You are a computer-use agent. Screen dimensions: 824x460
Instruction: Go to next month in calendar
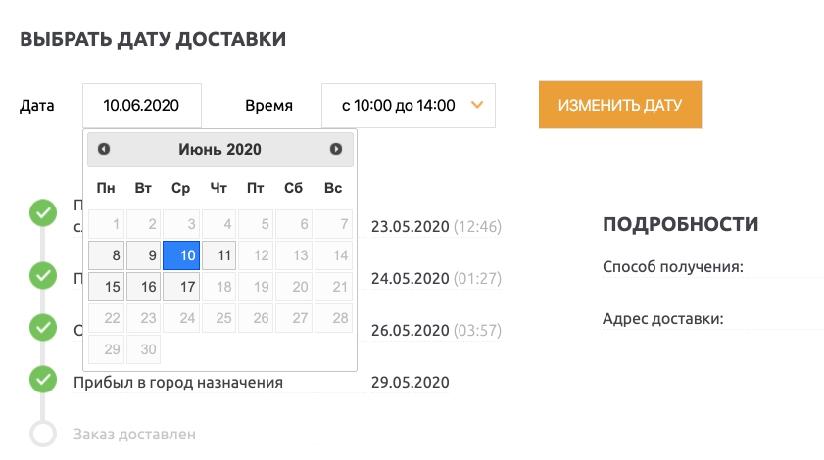(x=336, y=149)
